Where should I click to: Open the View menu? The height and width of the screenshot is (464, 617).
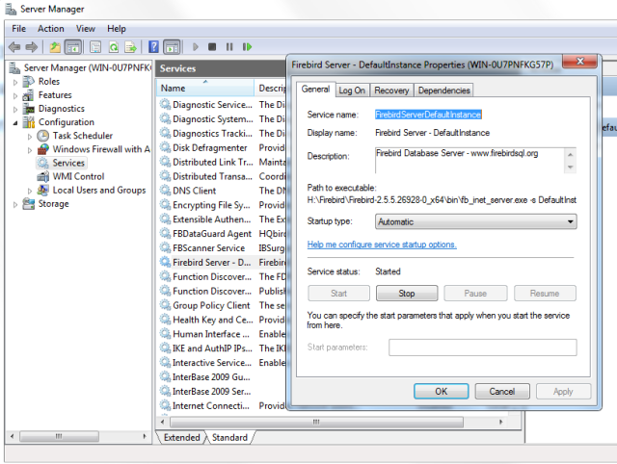click(86, 29)
